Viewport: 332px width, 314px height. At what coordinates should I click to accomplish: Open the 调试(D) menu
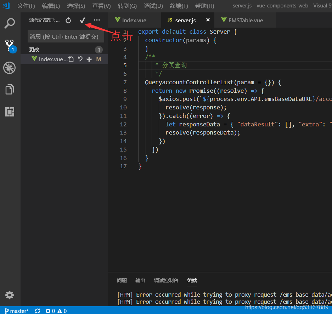tap(153, 6)
